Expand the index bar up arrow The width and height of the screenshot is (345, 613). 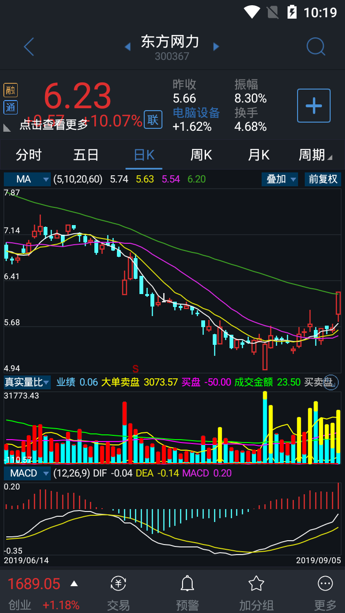coord(74,583)
